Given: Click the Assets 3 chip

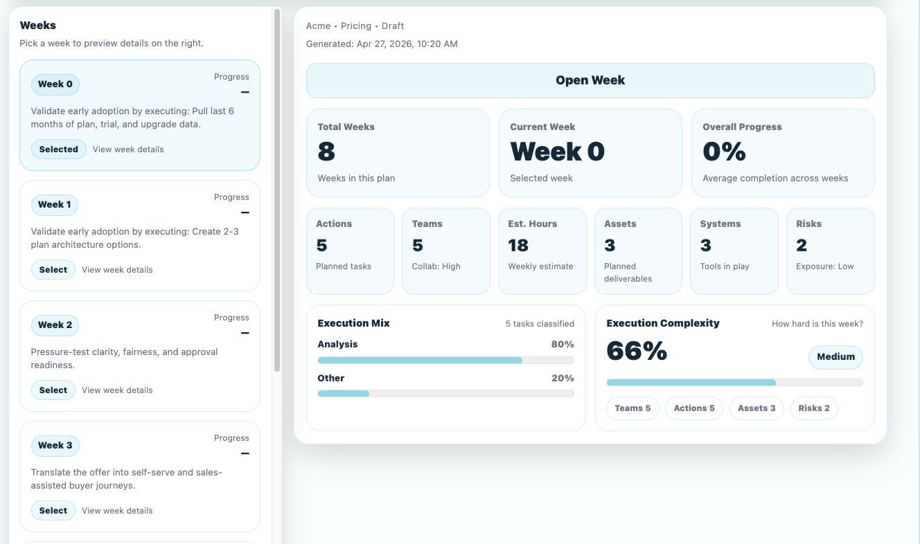Looking at the screenshot, I should click(x=757, y=408).
